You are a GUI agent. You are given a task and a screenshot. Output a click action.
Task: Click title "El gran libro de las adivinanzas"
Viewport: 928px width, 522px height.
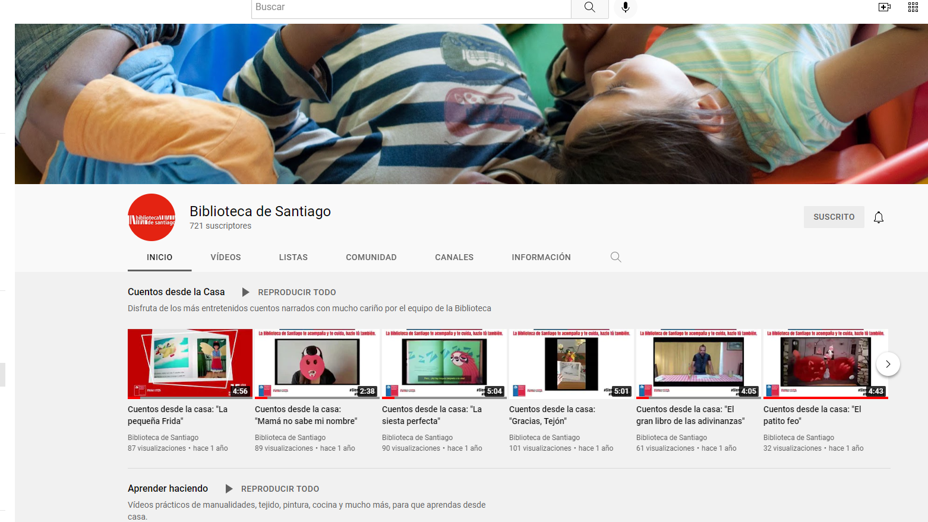[x=690, y=415]
